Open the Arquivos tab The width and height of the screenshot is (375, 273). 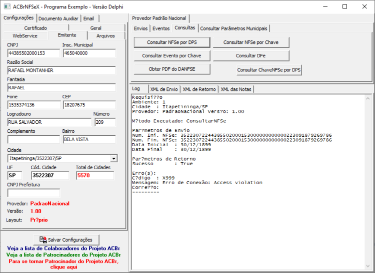pos(105,36)
